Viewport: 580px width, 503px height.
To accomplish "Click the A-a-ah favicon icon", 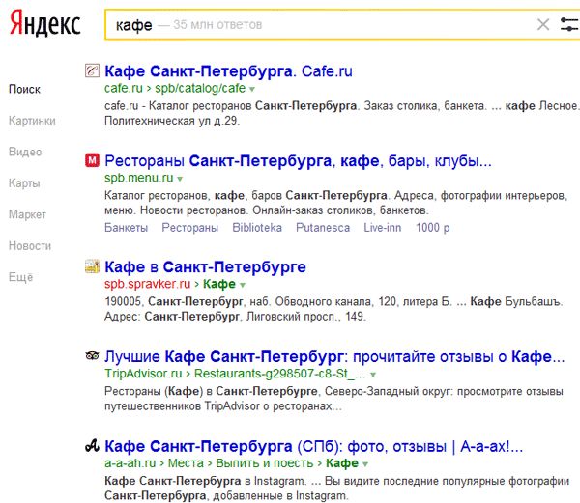I will pyautogui.click(x=92, y=446).
